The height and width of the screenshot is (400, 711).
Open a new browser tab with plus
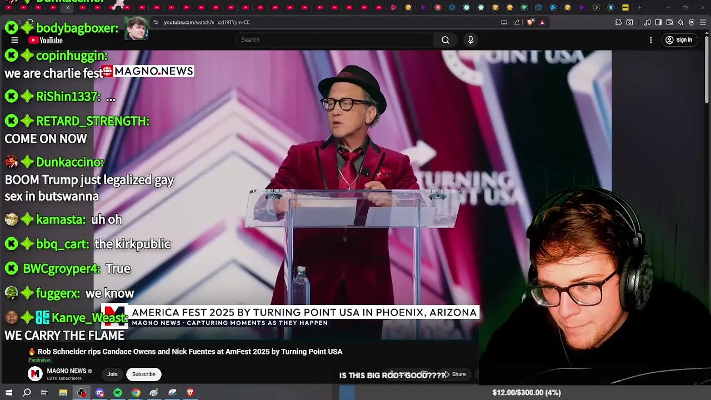pyautogui.click(x=639, y=7)
